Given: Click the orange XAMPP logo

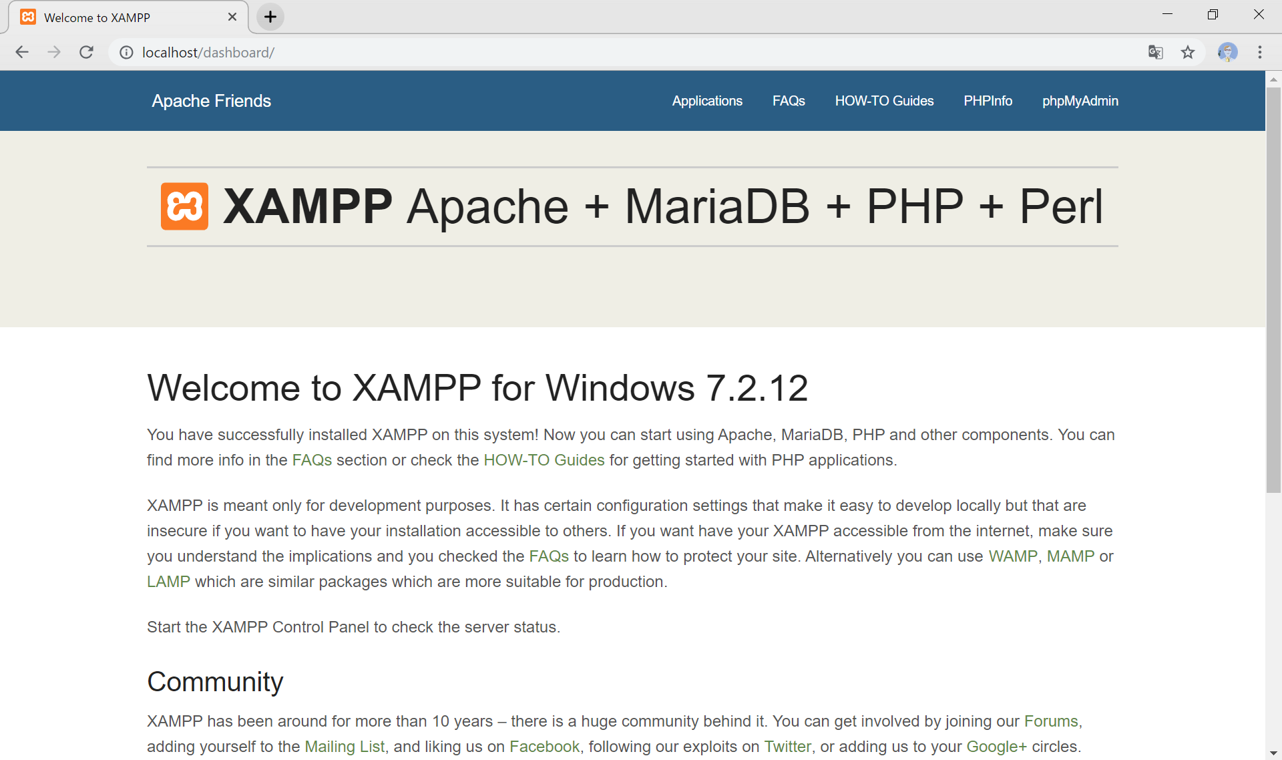Looking at the screenshot, I should pyautogui.click(x=184, y=206).
